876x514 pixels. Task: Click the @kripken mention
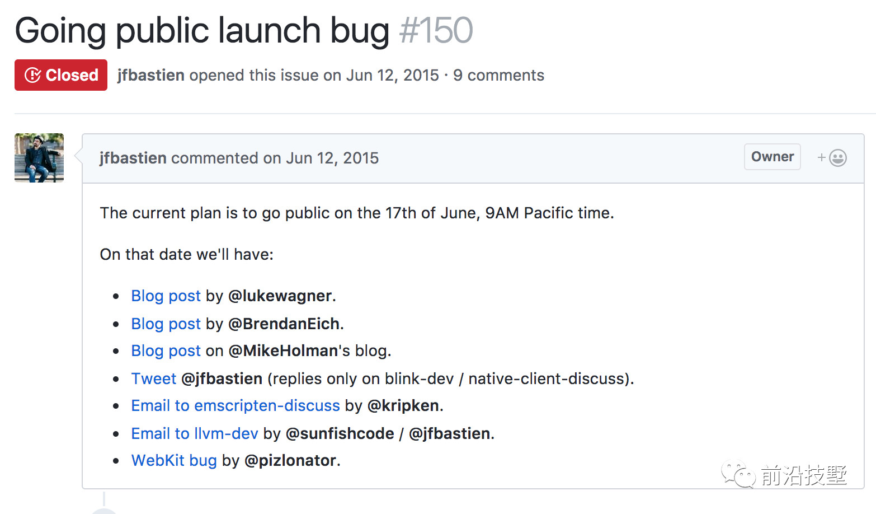(403, 405)
